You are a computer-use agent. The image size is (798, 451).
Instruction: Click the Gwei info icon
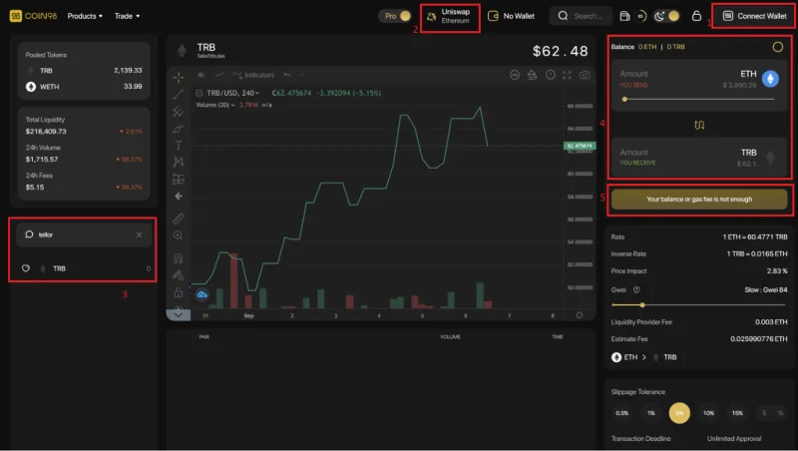[x=636, y=289]
